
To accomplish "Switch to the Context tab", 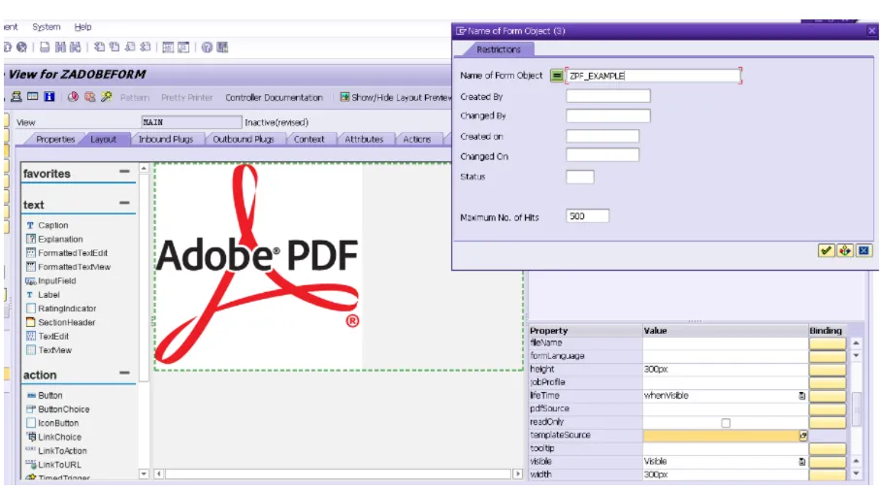I will [x=309, y=139].
